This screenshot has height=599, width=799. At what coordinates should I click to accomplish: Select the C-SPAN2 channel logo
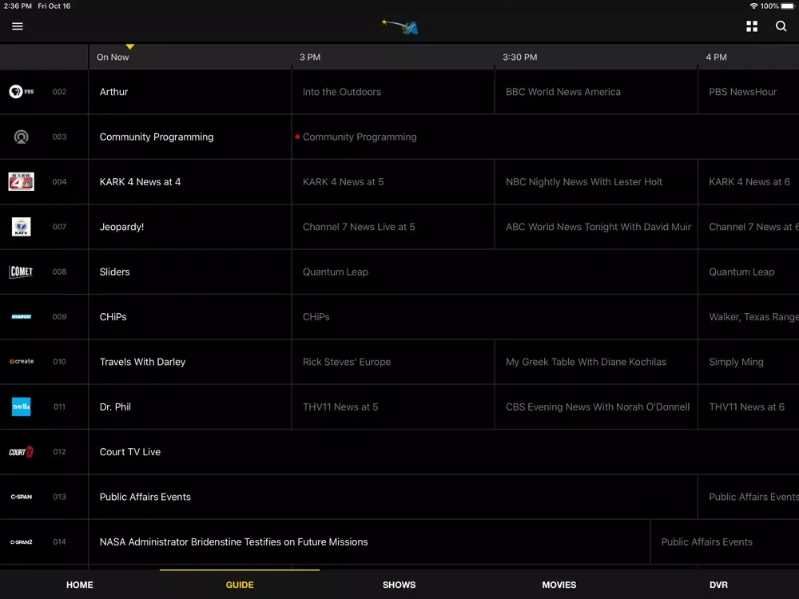point(22,542)
